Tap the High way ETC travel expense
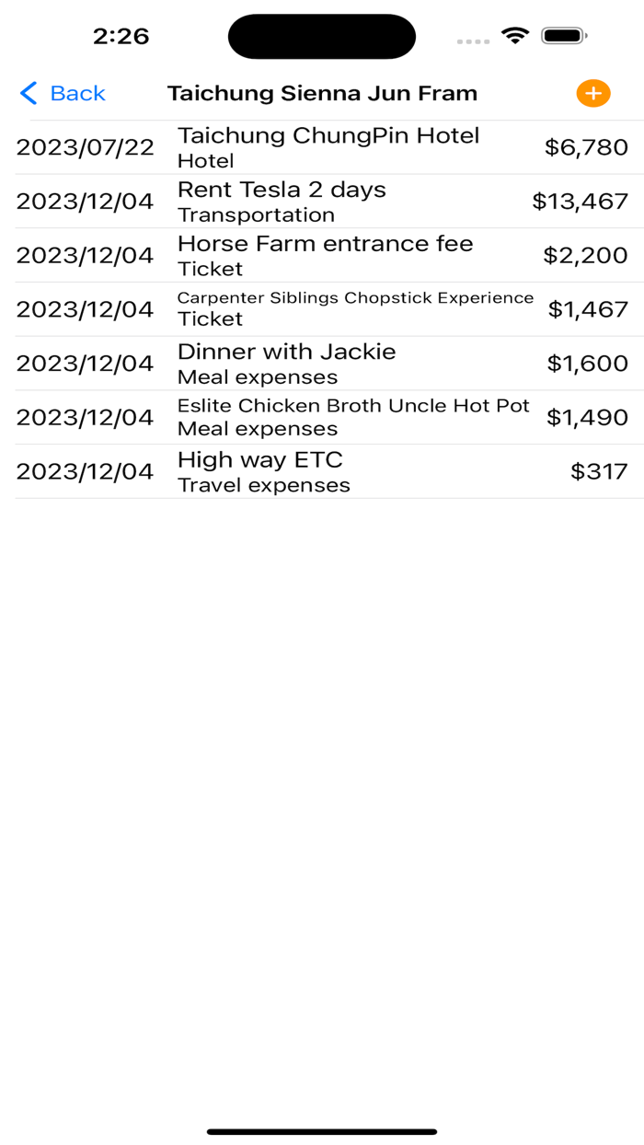Viewport: 644px width, 1145px height. [322, 470]
